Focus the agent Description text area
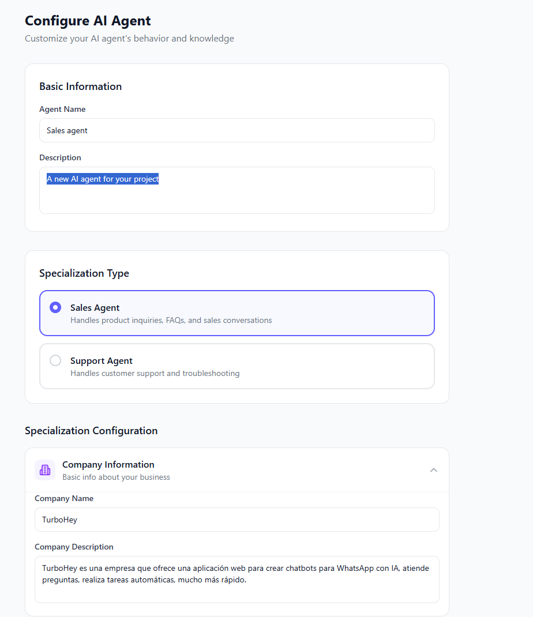Viewport: 533px width, 617px height. [x=237, y=196]
